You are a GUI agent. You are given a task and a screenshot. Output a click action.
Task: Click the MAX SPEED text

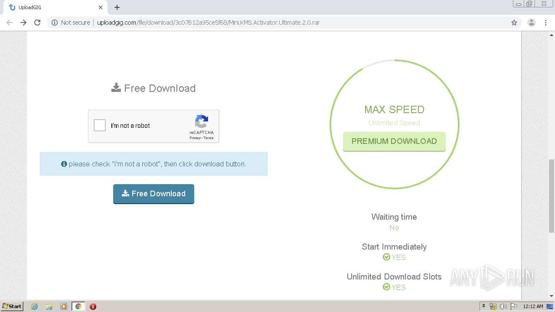point(394,110)
